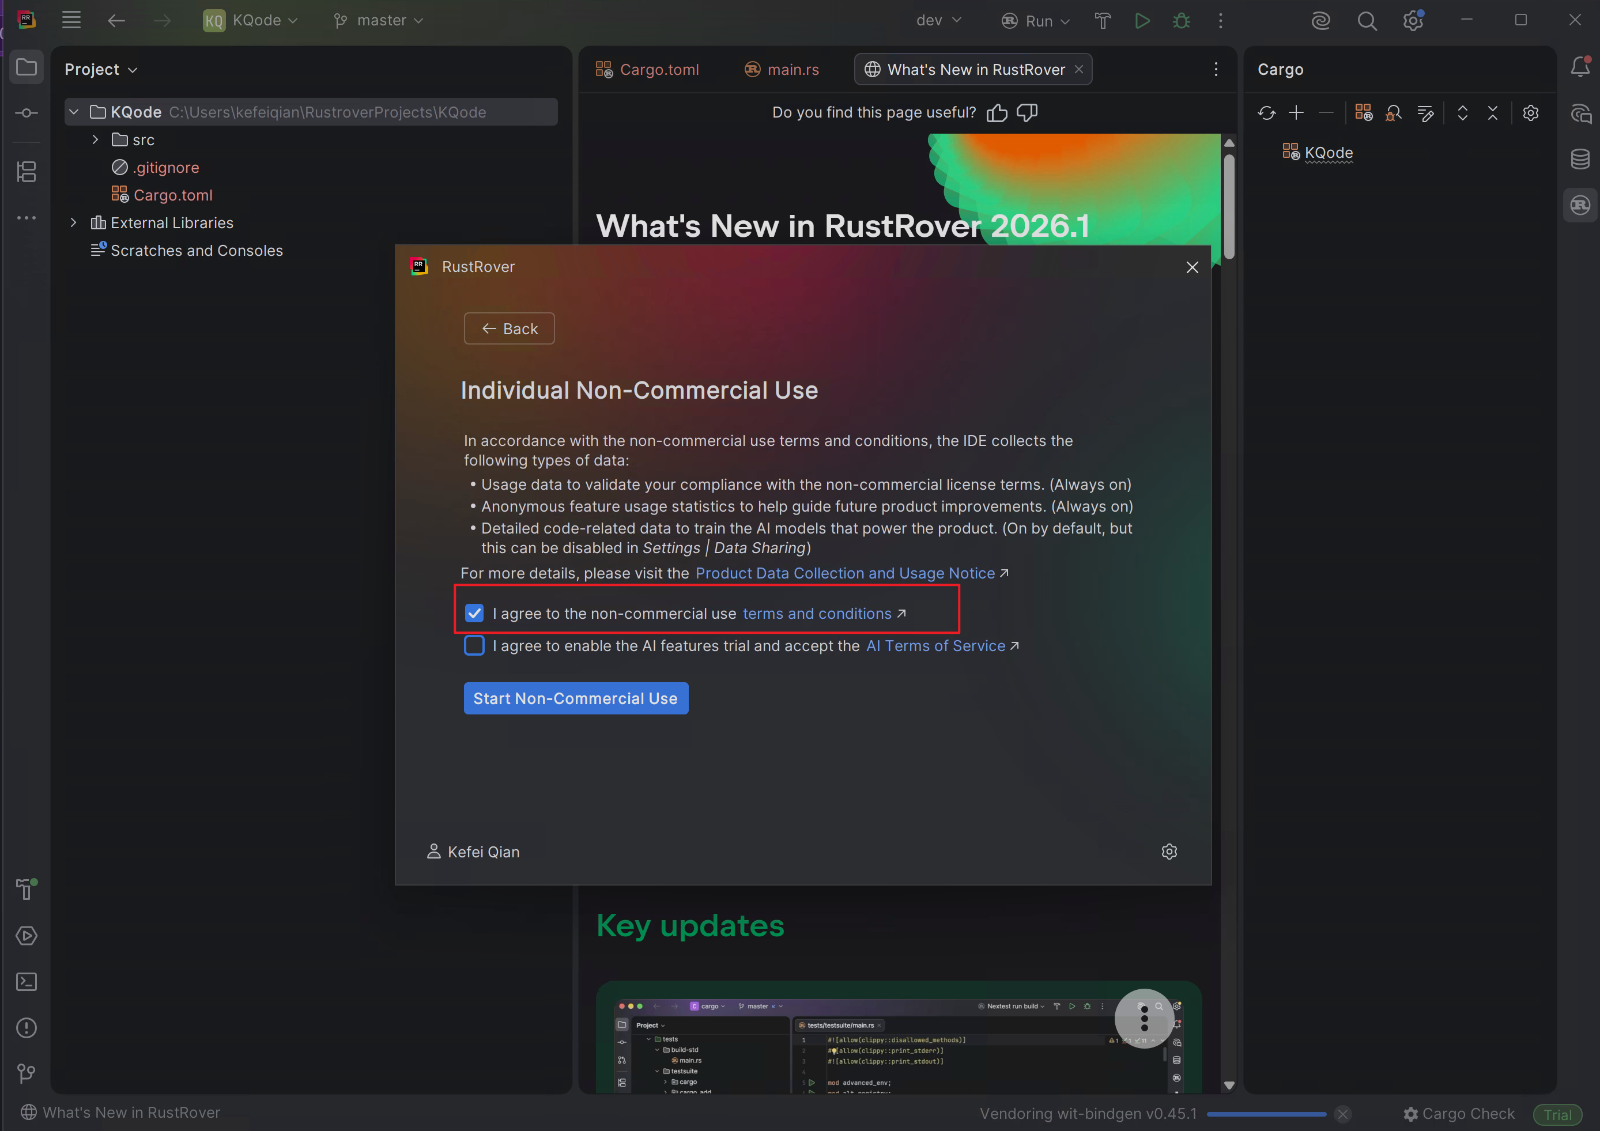Give thumbs down for page usefulness
1600x1131 pixels.
click(1027, 113)
